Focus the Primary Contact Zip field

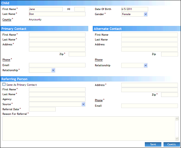tap(77, 54)
